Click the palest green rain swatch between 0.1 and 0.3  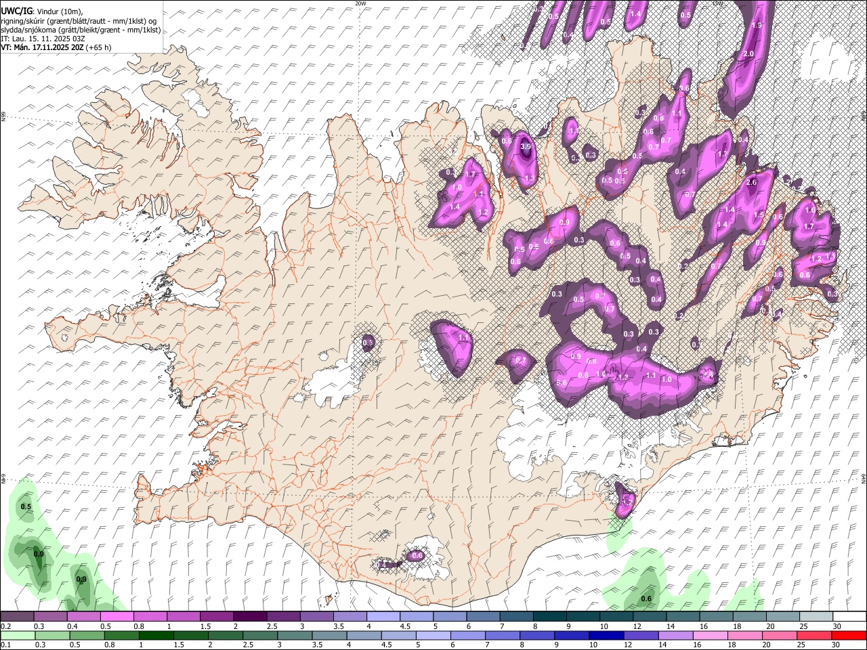17,635
